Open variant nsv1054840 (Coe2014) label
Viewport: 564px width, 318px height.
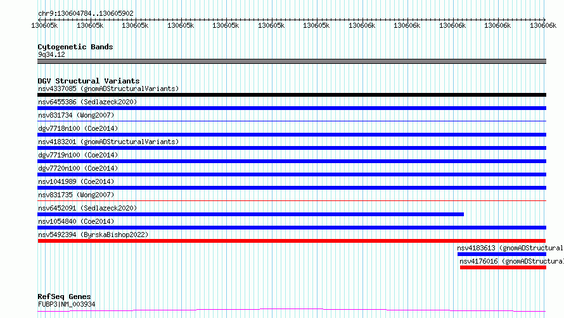[x=76, y=221]
